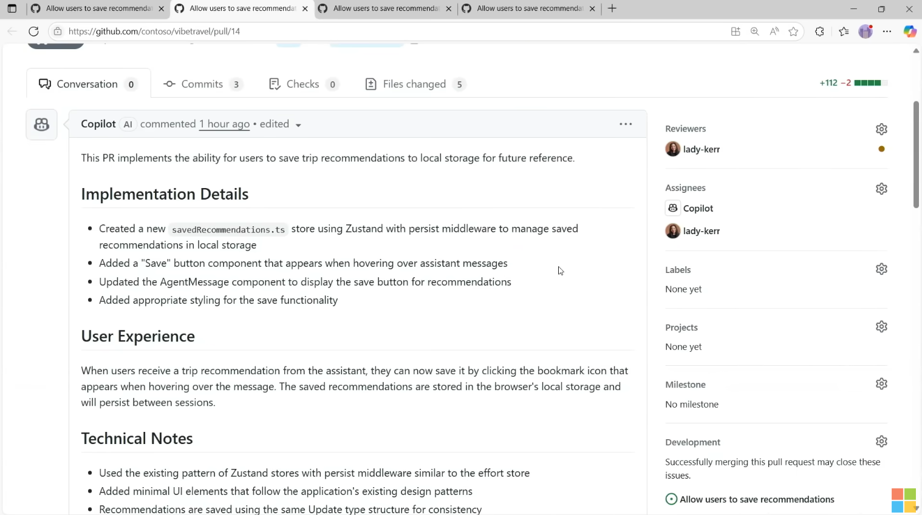922x515 pixels.
Task: Click the User Experience heading
Action: [138, 336]
